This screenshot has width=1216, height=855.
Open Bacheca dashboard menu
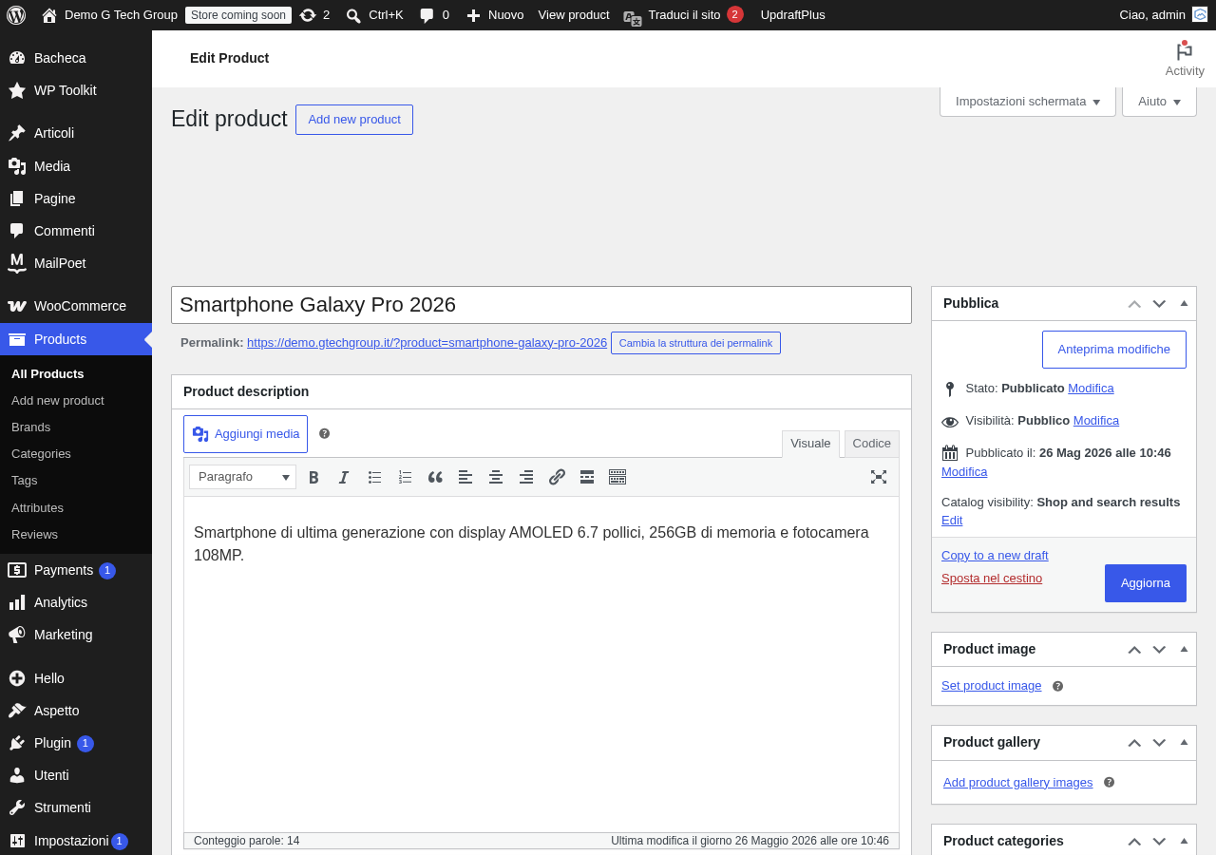pos(76,58)
